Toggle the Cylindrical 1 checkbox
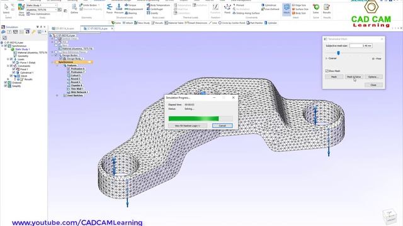This screenshot has width=403, height=226. pyautogui.click(x=14, y=73)
